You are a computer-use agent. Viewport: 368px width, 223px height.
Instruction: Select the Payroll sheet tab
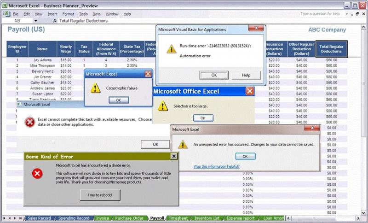click(157, 218)
